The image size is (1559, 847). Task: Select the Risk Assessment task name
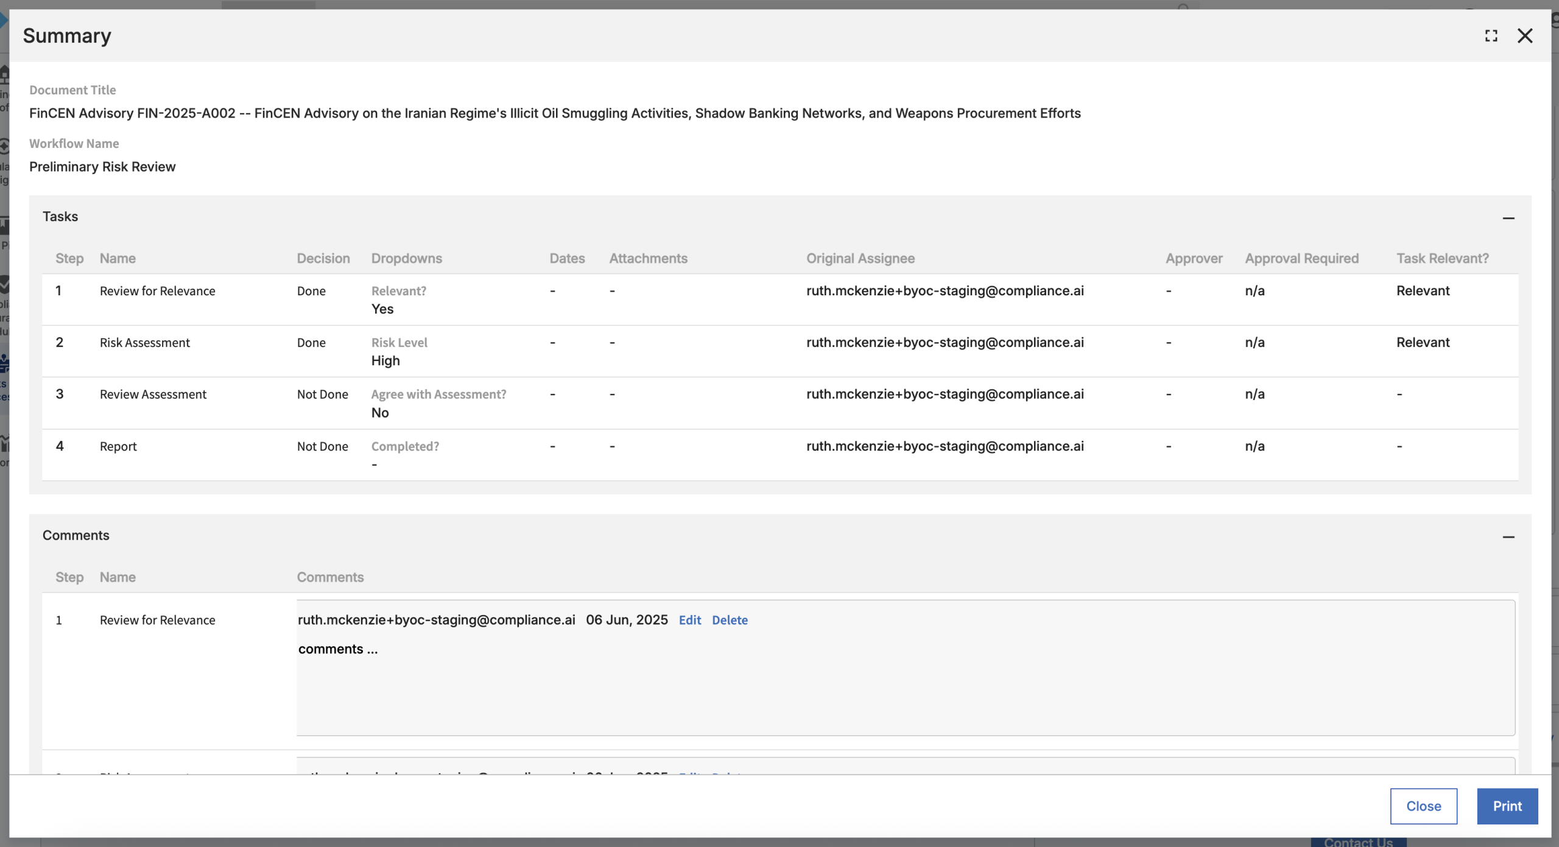[145, 342]
